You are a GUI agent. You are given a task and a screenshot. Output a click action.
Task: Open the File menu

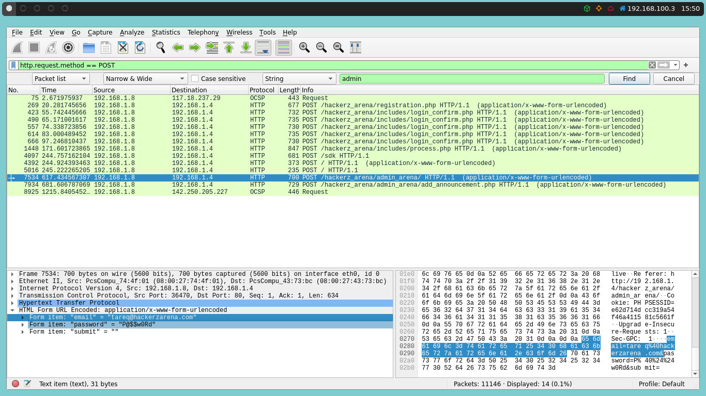(17, 32)
